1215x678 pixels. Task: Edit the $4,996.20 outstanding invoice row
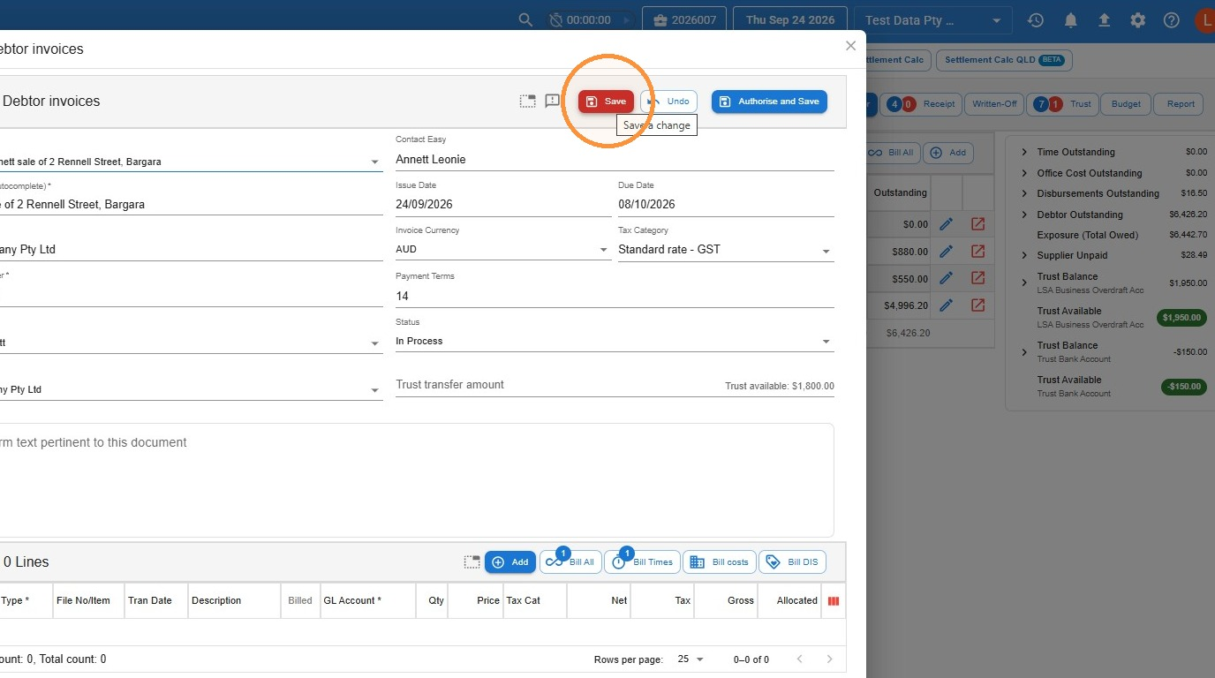coord(946,305)
